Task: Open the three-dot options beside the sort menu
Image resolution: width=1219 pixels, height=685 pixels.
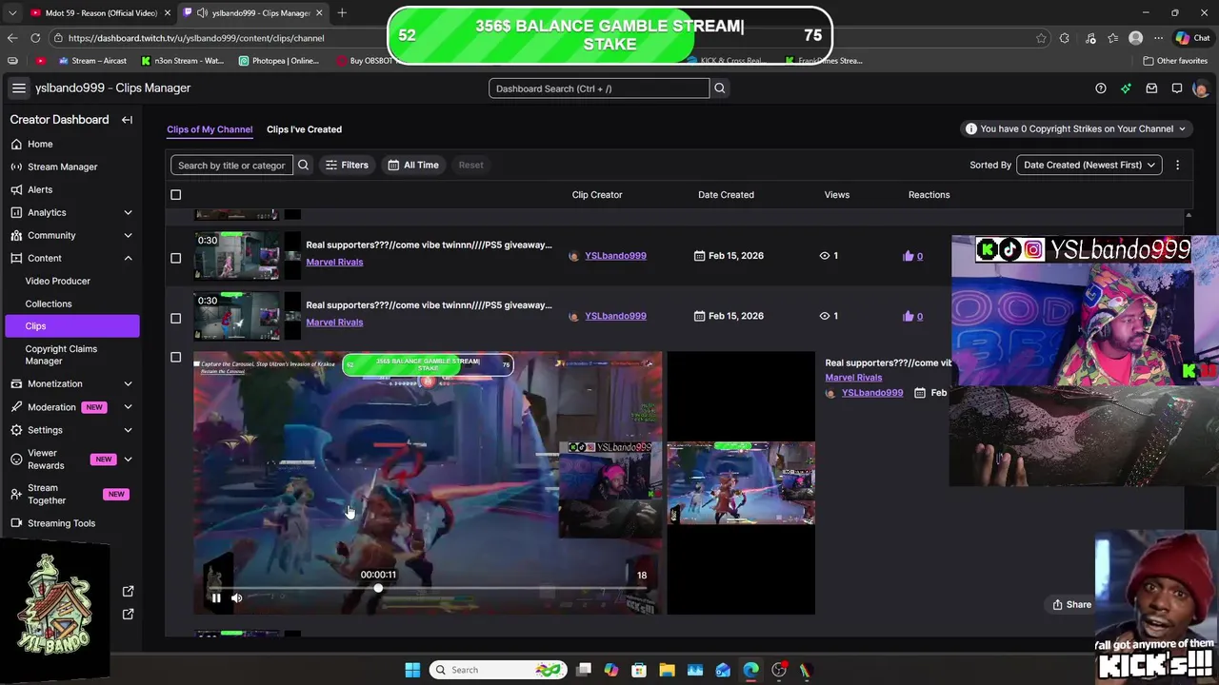Action: click(x=1177, y=165)
